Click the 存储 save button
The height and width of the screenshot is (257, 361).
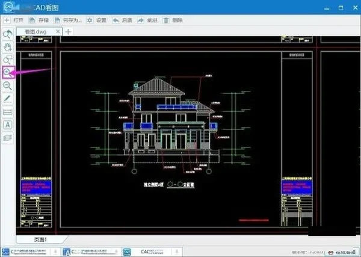pos(39,20)
